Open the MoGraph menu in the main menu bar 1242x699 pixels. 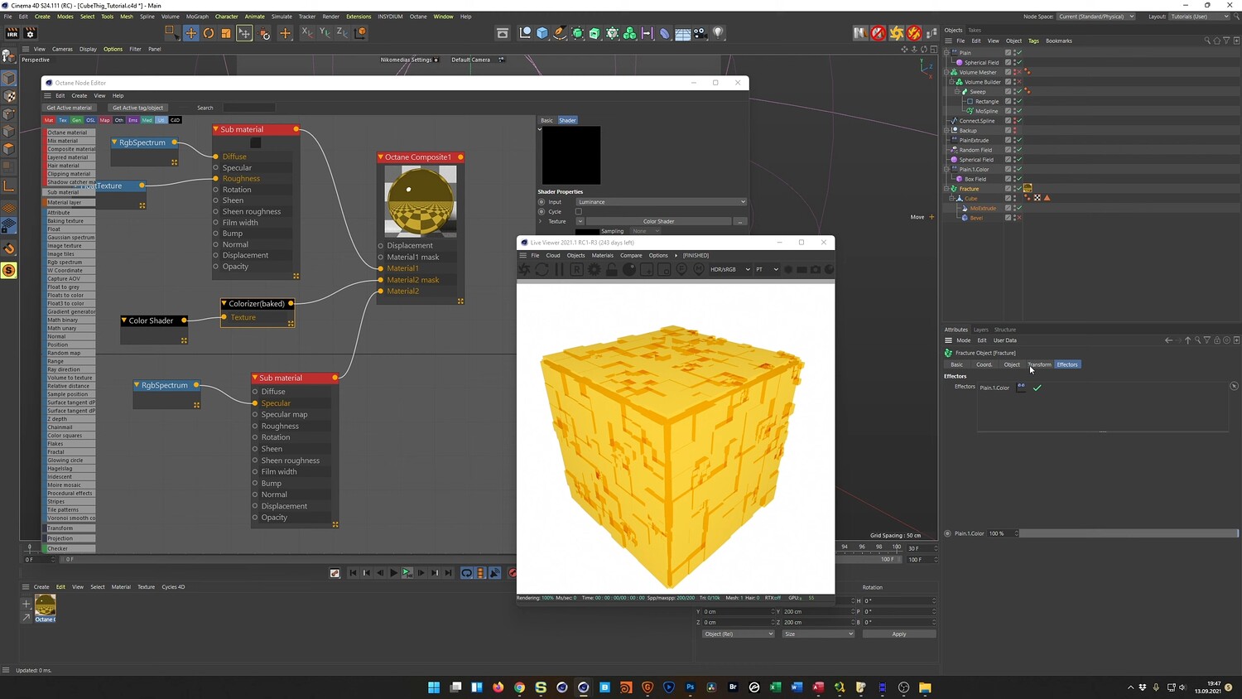pyautogui.click(x=197, y=17)
